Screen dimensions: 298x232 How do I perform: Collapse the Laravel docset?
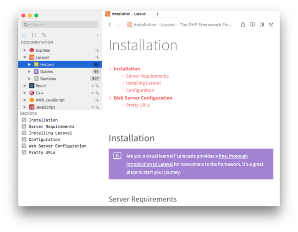pyautogui.click(x=25, y=58)
